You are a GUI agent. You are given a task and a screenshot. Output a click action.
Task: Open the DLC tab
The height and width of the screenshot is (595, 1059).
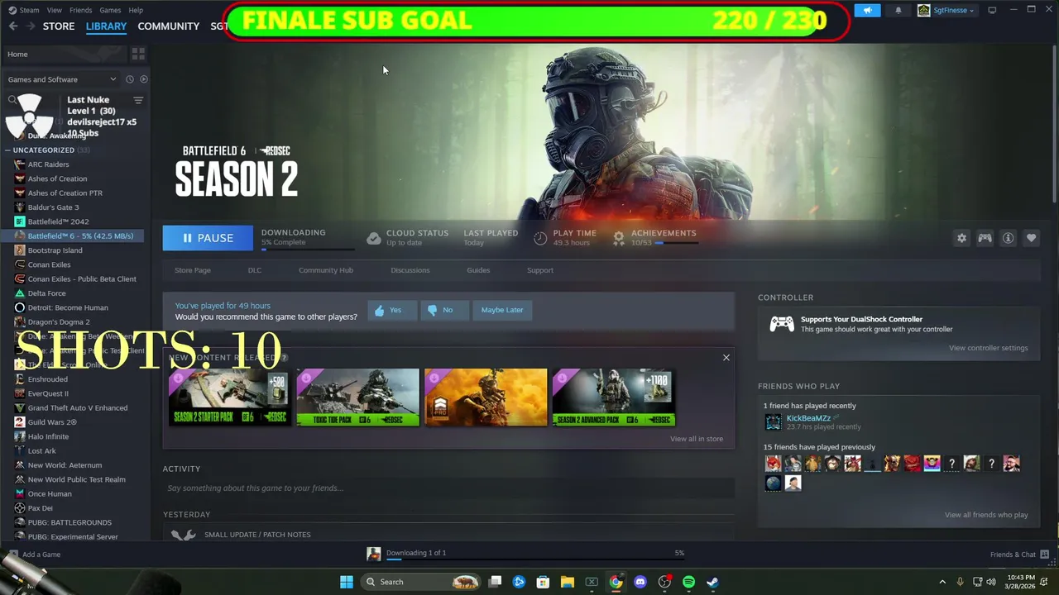click(x=255, y=270)
